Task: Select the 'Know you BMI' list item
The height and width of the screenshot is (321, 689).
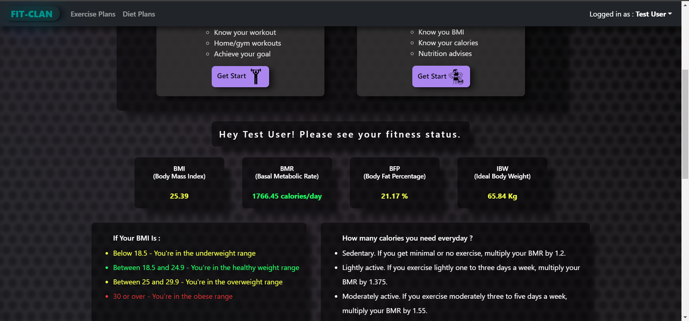Action: (441, 32)
